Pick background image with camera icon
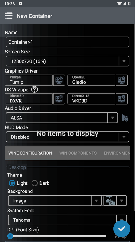The width and height of the screenshot is (135, 242). (110, 201)
